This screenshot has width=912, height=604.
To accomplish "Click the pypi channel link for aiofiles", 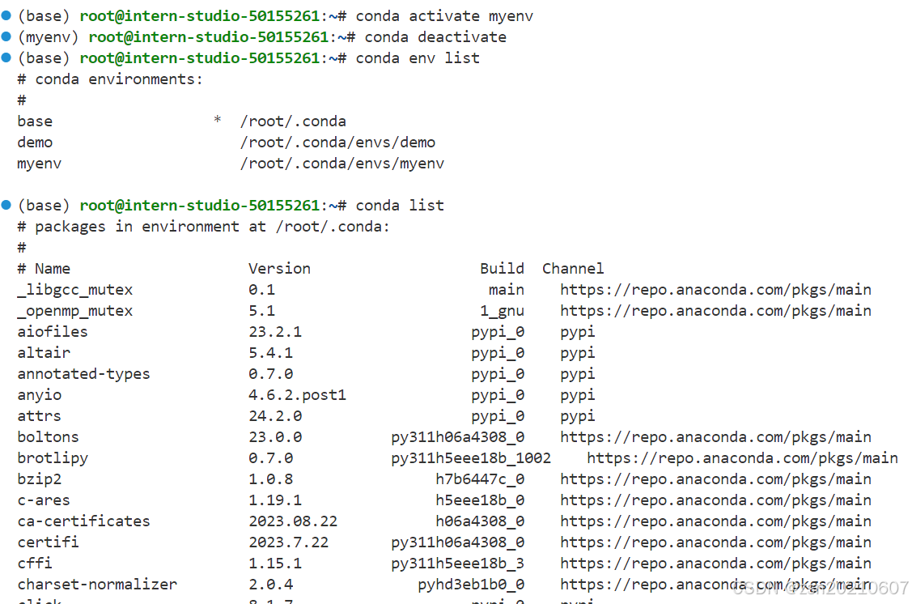I will click(576, 331).
